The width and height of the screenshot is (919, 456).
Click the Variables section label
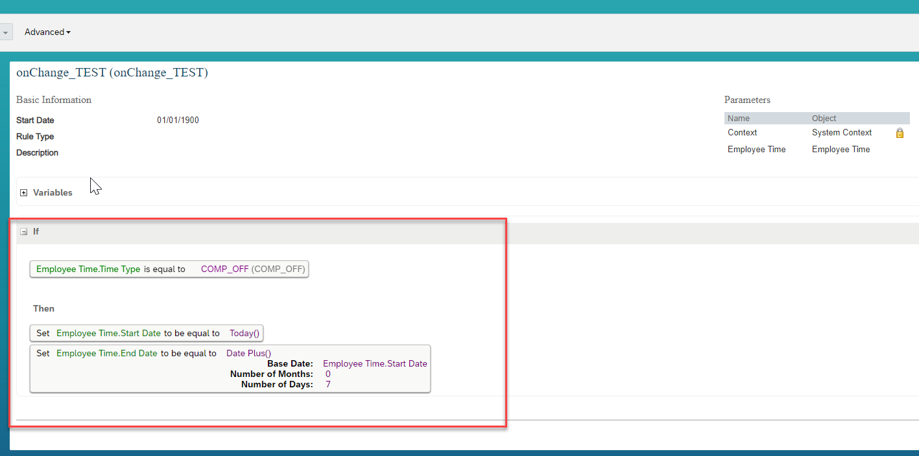[53, 192]
